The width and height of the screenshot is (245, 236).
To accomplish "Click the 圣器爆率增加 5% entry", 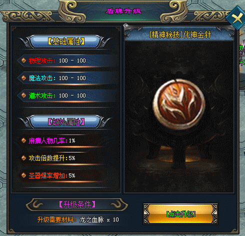I will click(52, 175).
